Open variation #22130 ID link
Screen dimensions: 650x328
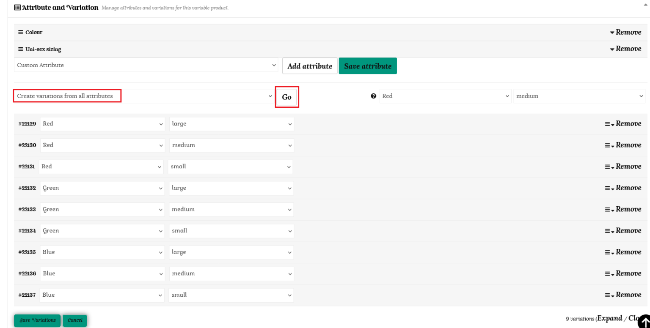[x=27, y=145]
